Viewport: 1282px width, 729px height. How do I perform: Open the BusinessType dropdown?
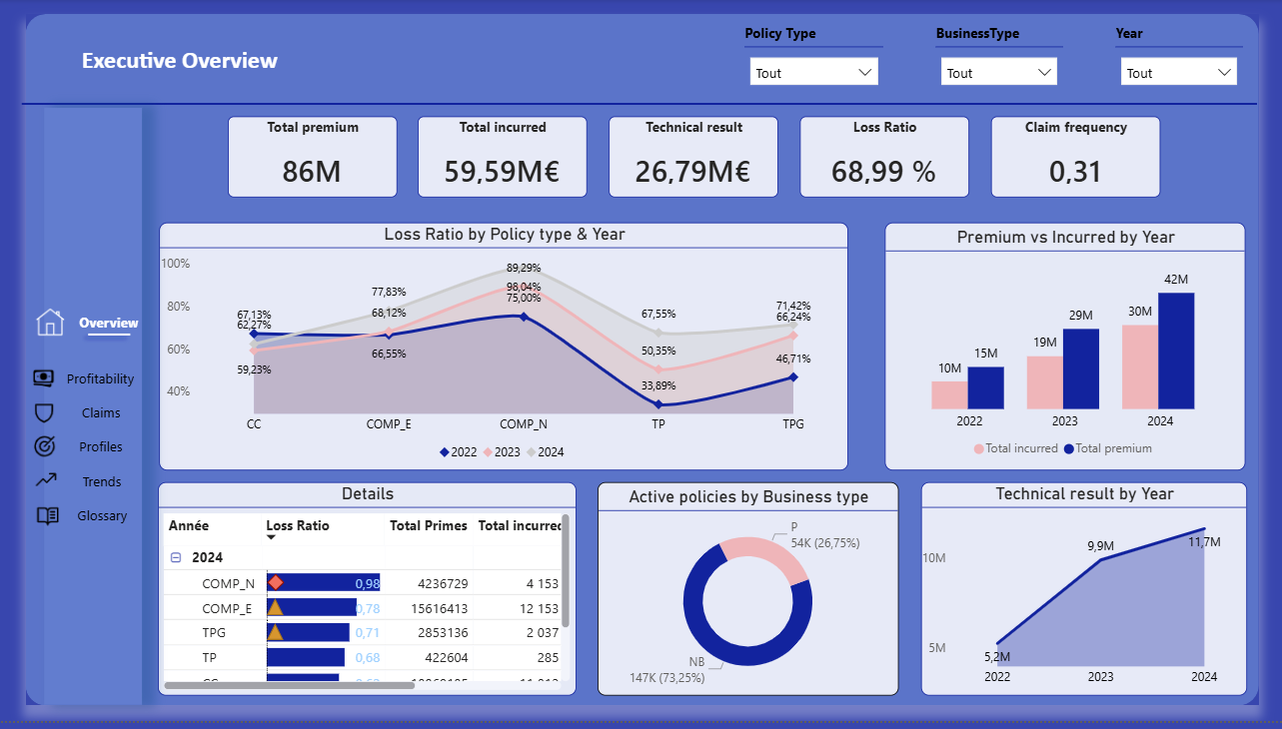point(998,72)
